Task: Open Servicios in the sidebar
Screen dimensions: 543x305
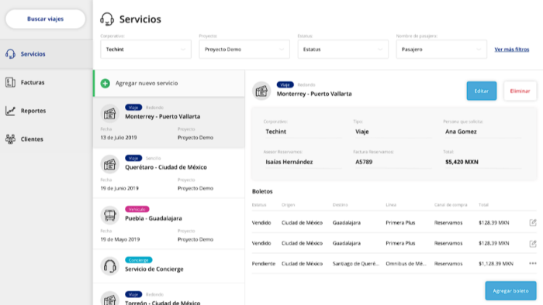Action: click(47, 54)
